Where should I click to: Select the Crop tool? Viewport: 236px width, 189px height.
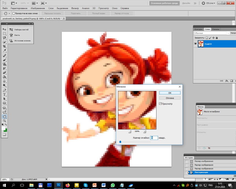point(4,46)
